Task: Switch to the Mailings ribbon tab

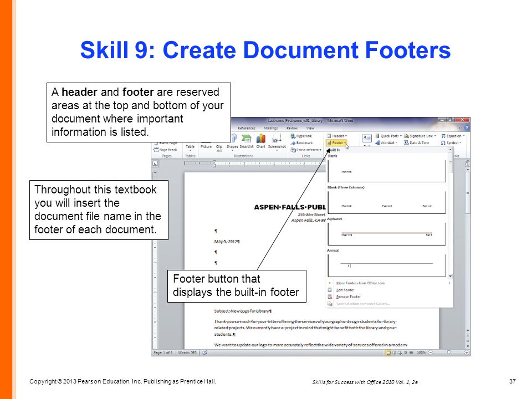Action: tap(271, 128)
